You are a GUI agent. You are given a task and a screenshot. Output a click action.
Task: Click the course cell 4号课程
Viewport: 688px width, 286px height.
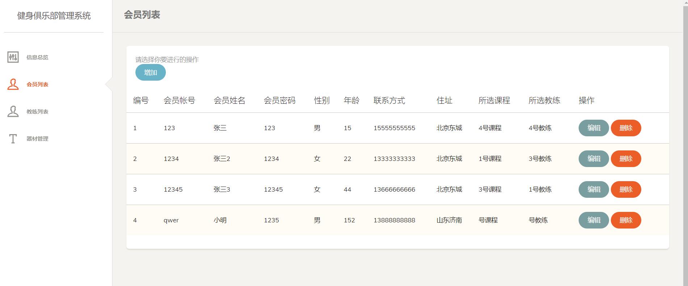[490, 128]
